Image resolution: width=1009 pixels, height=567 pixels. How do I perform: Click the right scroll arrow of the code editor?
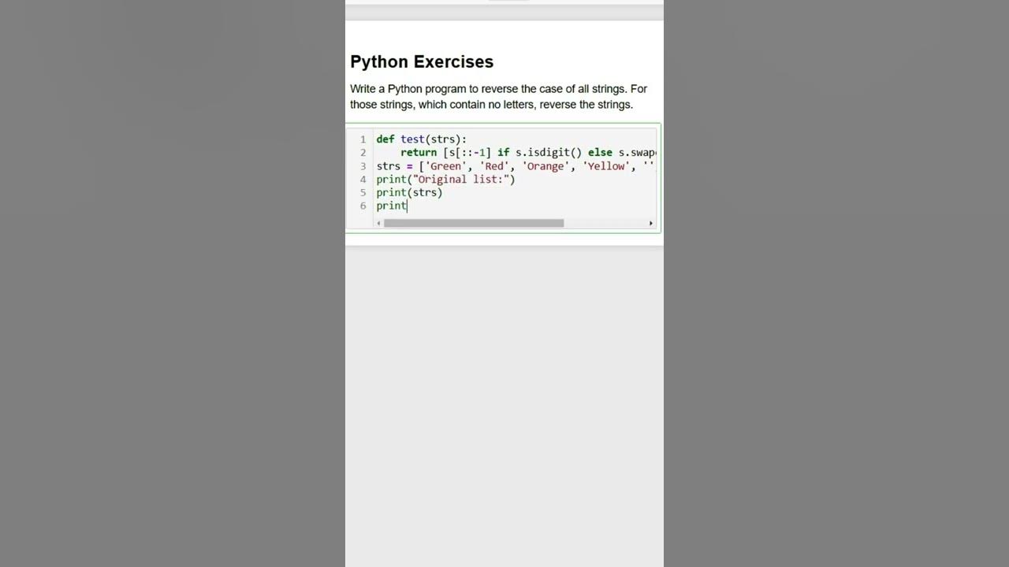(651, 224)
